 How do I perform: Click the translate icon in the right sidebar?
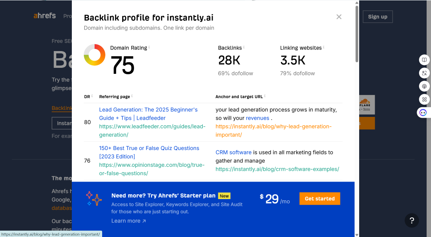[x=424, y=73]
